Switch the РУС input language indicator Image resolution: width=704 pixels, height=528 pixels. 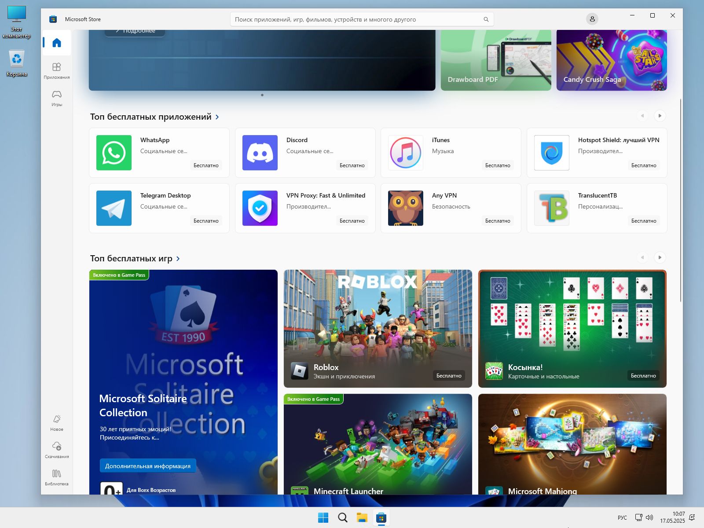click(x=622, y=517)
